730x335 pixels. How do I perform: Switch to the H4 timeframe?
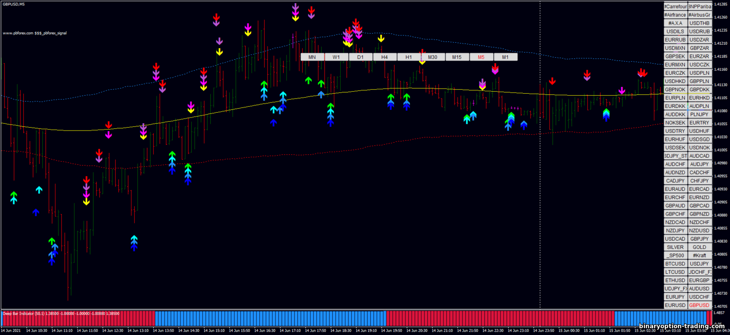pos(384,57)
